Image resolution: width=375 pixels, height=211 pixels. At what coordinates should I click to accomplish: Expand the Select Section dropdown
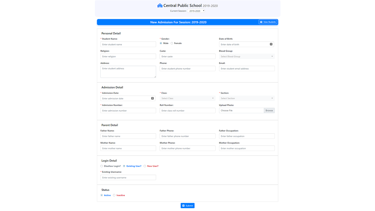pyautogui.click(x=247, y=98)
